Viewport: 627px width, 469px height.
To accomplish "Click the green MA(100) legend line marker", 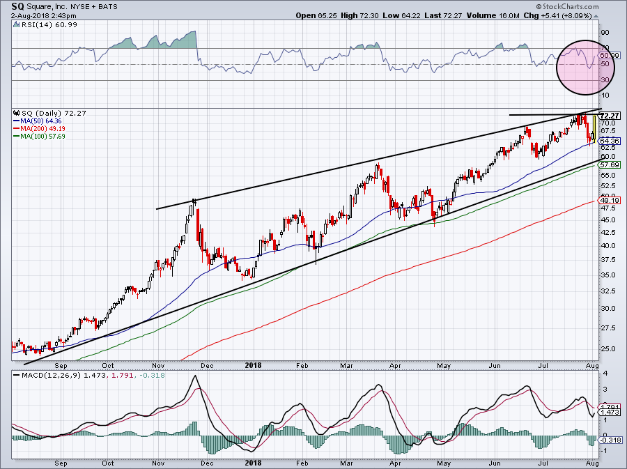I will (x=17, y=136).
